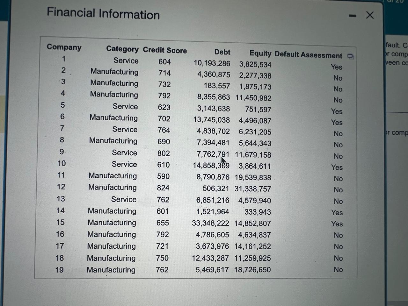The height and width of the screenshot is (306, 408).
Task: Sort by the Equity column header
Action: [x=260, y=53]
